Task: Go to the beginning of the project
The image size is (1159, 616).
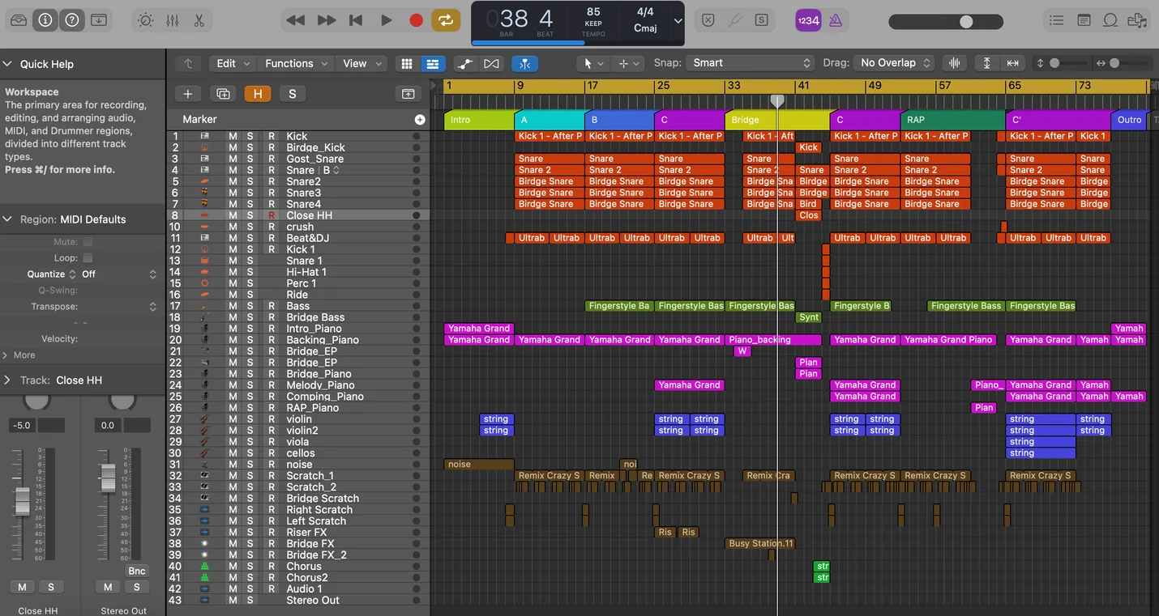Action: coord(355,20)
